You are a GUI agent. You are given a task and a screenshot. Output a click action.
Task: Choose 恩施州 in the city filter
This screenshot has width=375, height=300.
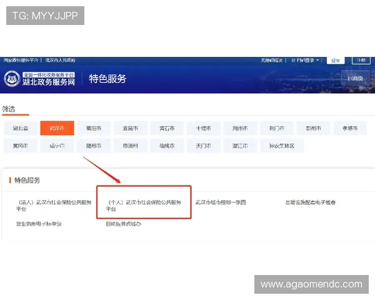[x=131, y=146]
